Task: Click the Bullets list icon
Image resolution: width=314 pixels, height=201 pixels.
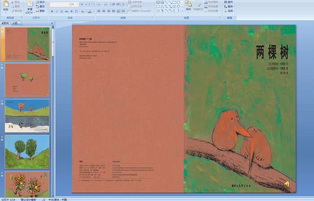Action: (100, 4)
